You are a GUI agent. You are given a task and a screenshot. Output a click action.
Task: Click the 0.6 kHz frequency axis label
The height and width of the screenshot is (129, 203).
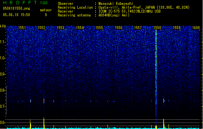[3, 123]
